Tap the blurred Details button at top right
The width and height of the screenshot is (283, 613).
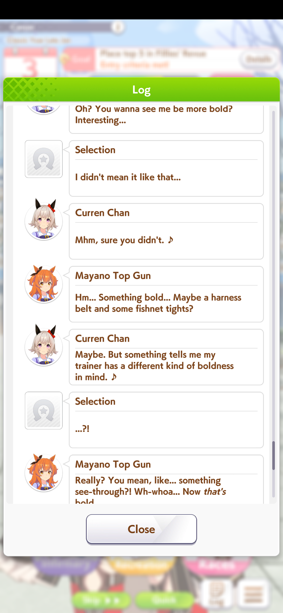tap(259, 59)
